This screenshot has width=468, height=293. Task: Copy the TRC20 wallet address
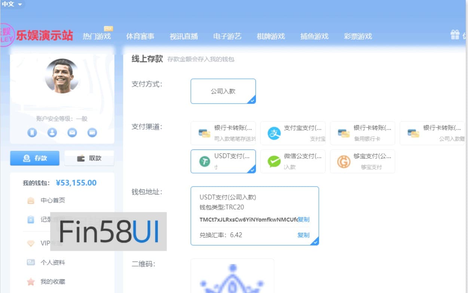click(x=303, y=219)
